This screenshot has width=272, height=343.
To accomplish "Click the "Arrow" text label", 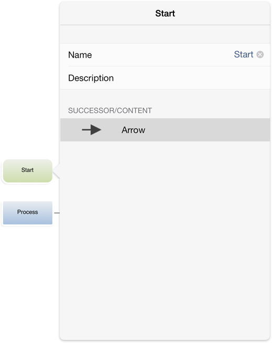I will (x=133, y=130).
